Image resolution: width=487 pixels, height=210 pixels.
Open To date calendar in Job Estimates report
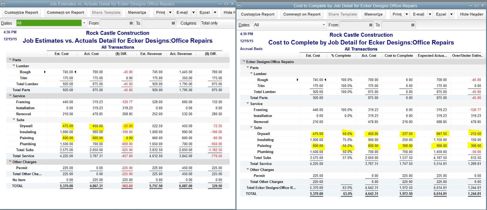point(173,23)
